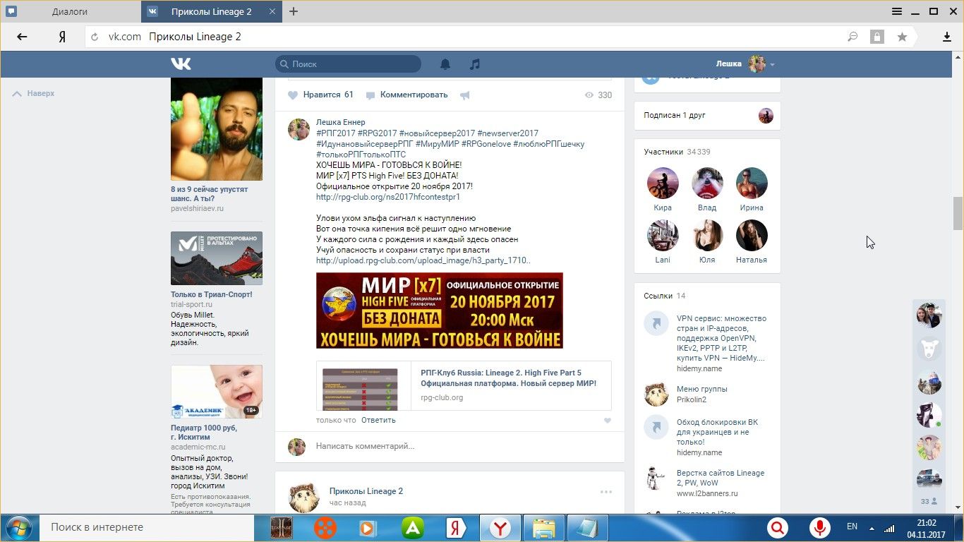This screenshot has height=542, width=964.
Task: Switch to the 'Диалоги' browser tab
Action: point(70,11)
